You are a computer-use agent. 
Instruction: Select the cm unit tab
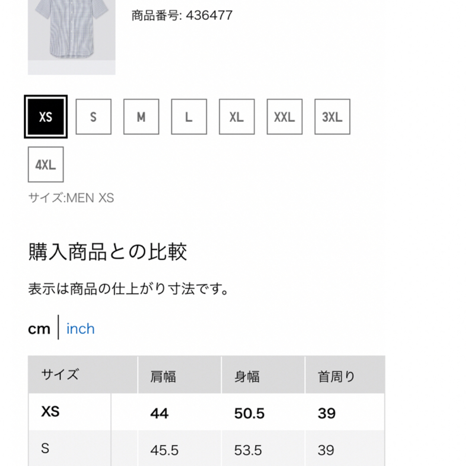pos(39,329)
